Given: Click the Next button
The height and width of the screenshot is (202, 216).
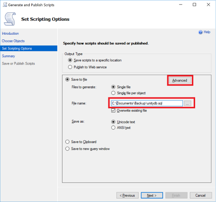Looking at the screenshot, I should pyautogui.click(x=152, y=195).
